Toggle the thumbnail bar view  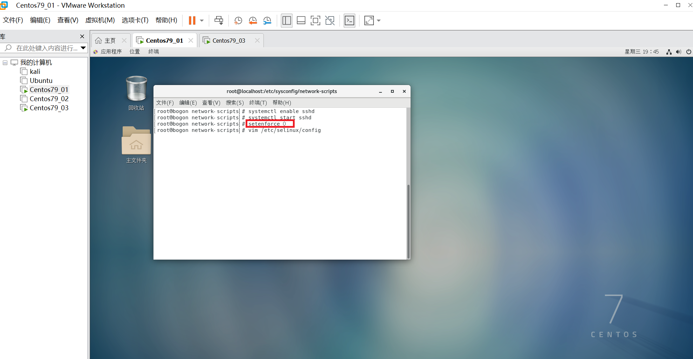(301, 21)
